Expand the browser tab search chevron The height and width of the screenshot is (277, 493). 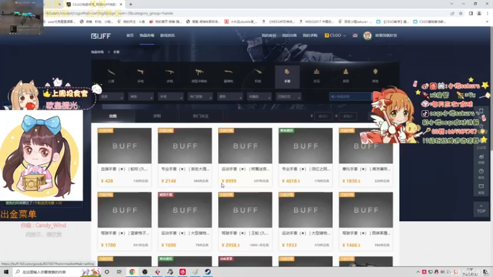(x=452, y=4)
